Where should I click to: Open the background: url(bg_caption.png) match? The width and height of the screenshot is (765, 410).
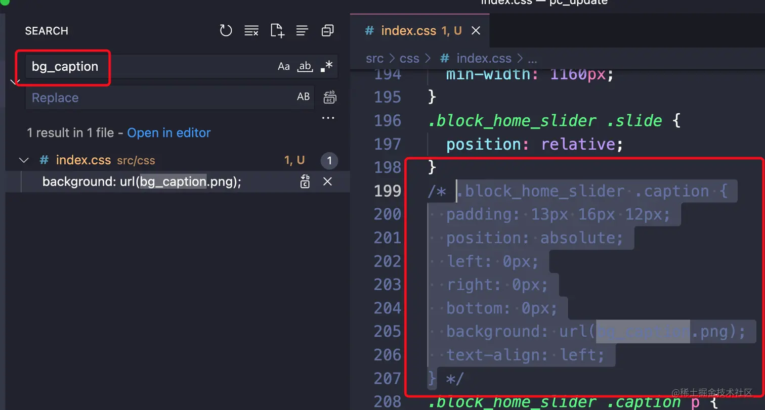click(142, 181)
